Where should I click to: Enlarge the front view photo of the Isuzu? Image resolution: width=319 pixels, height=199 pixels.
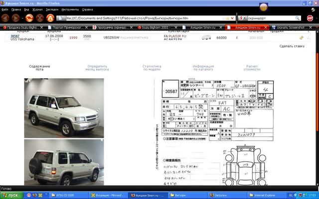coord(64,108)
